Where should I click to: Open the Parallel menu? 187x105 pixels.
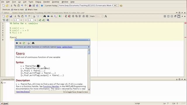click(46, 2)
